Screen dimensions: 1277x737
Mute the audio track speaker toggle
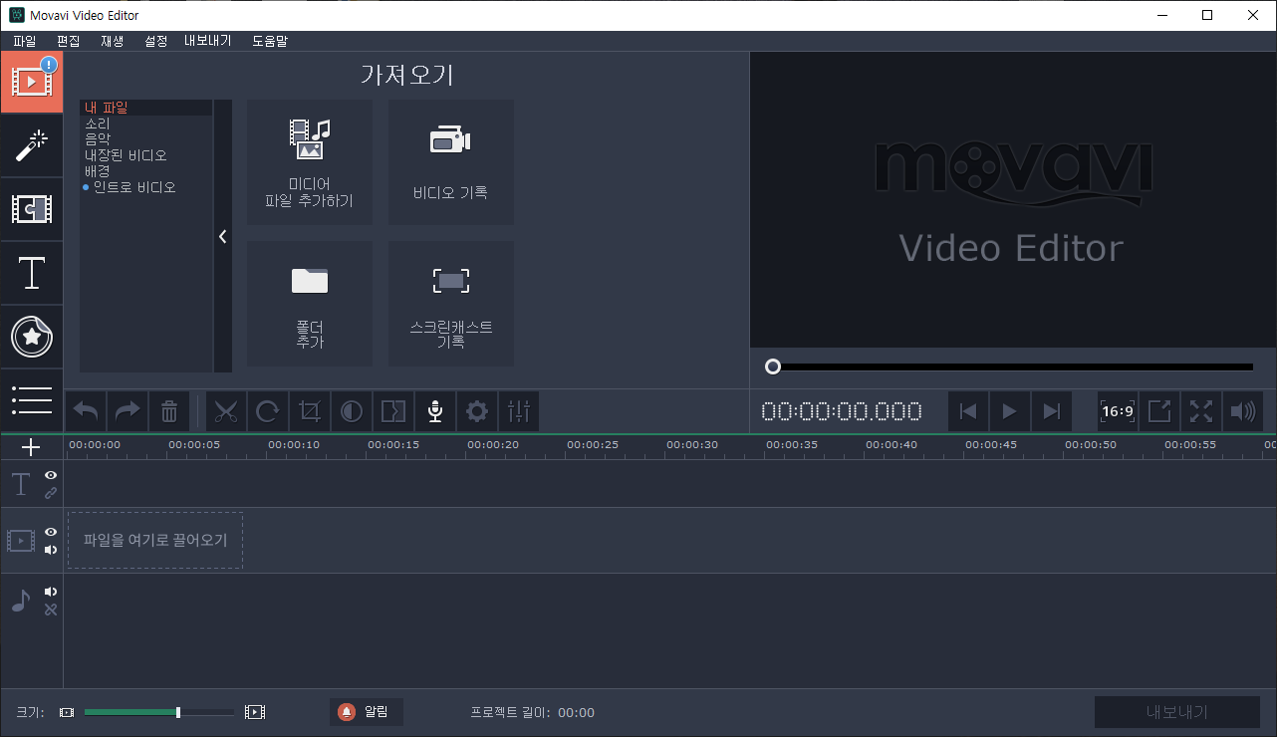coord(50,590)
